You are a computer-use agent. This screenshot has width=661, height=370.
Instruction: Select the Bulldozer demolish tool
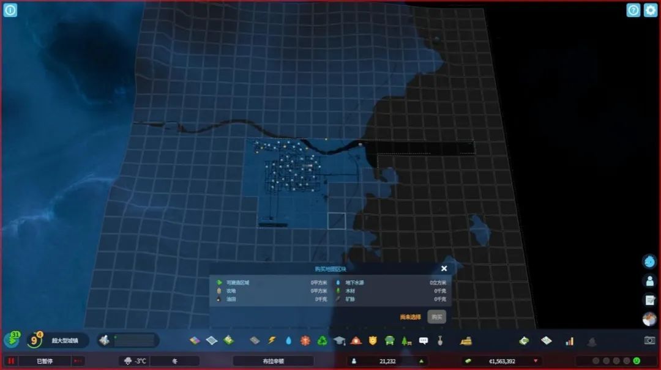coord(466,341)
